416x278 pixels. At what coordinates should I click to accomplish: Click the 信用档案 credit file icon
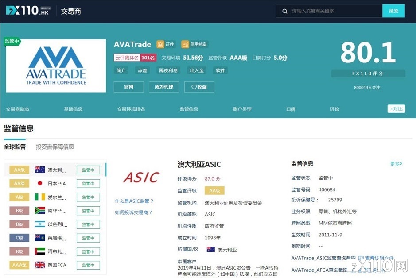[185, 44]
